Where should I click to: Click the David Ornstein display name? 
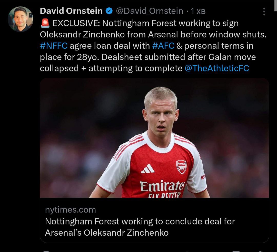71,11
